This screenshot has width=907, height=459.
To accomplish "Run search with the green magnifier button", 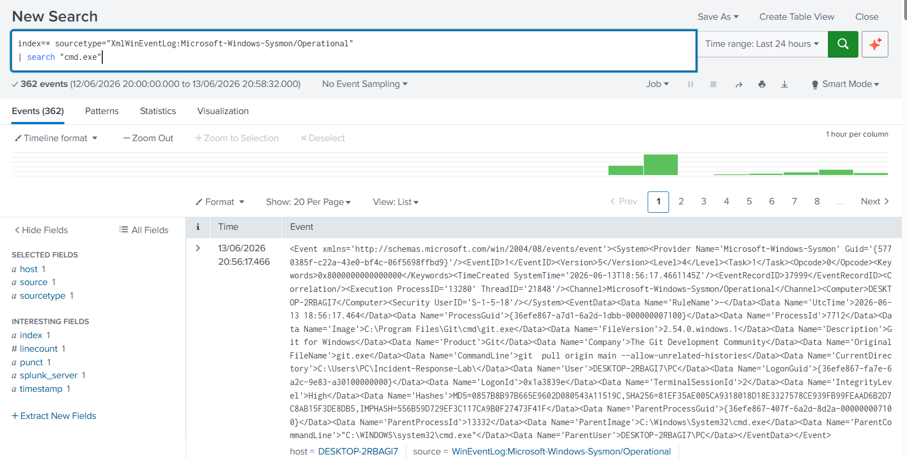I will tap(843, 44).
